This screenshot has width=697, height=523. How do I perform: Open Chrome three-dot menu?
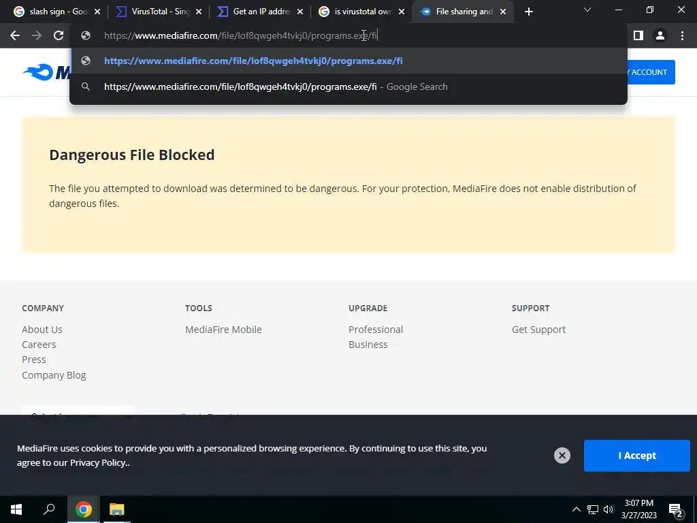click(x=682, y=35)
